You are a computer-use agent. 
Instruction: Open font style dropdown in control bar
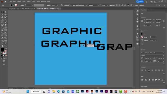tap(98, 5)
